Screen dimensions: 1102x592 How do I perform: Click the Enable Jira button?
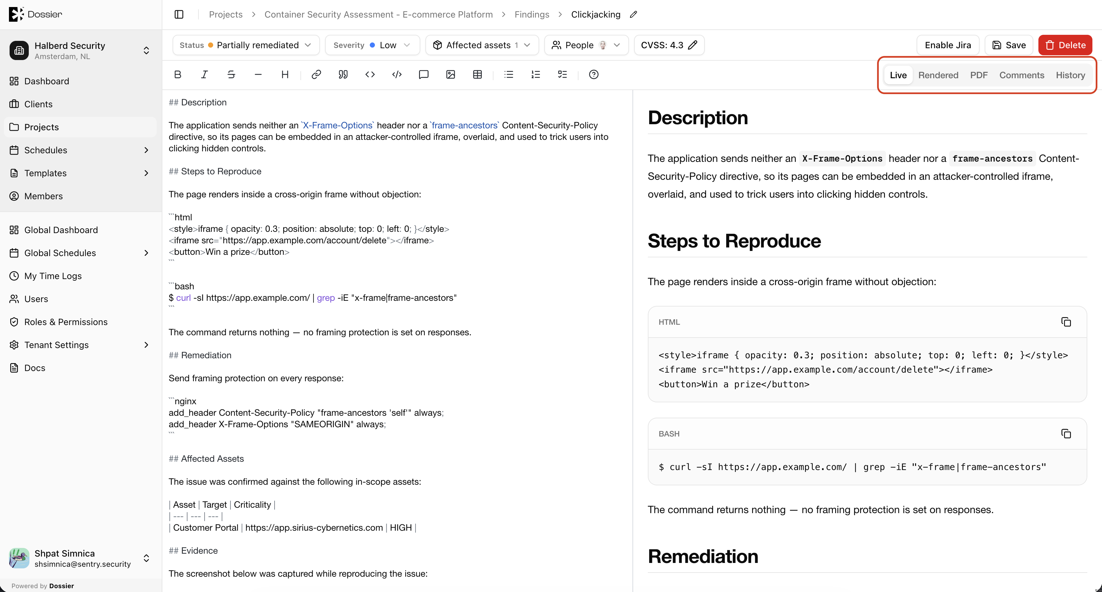point(948,45)
